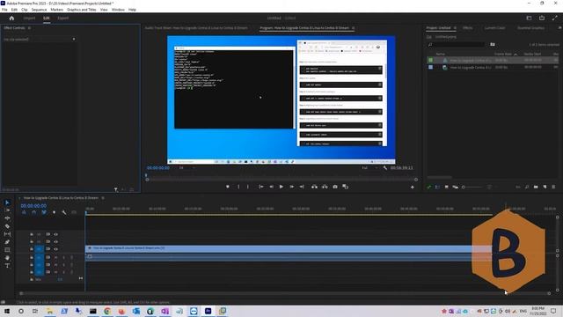Open timeline display settings wrench
Viewport: 563px width, 317px height.
(x=64, y=212)
